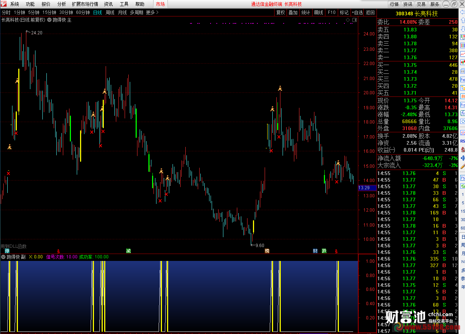Click the 停 event marker on timeline
465x334 pixels.
7,251
